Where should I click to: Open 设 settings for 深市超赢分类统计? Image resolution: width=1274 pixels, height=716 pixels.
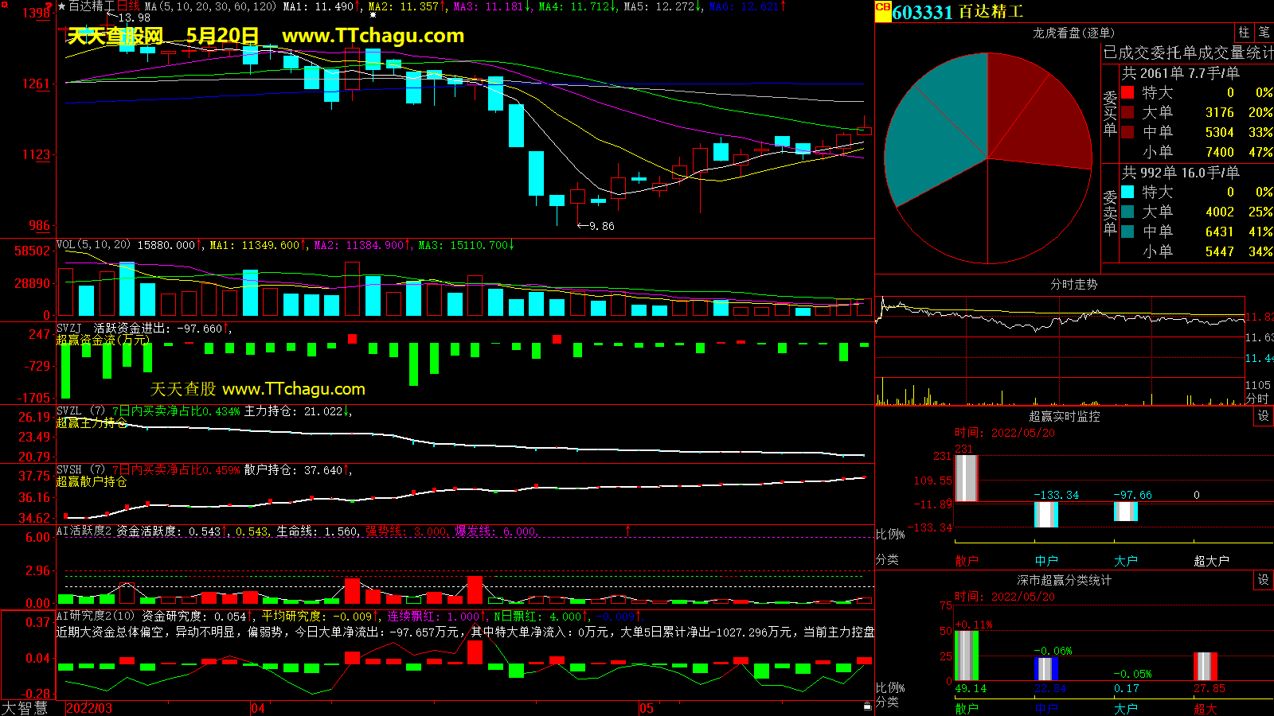point(1263,580)
